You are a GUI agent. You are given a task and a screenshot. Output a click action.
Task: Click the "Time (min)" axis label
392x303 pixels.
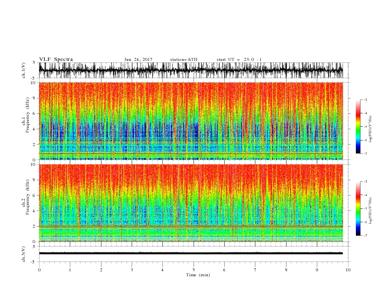(198, 275)
